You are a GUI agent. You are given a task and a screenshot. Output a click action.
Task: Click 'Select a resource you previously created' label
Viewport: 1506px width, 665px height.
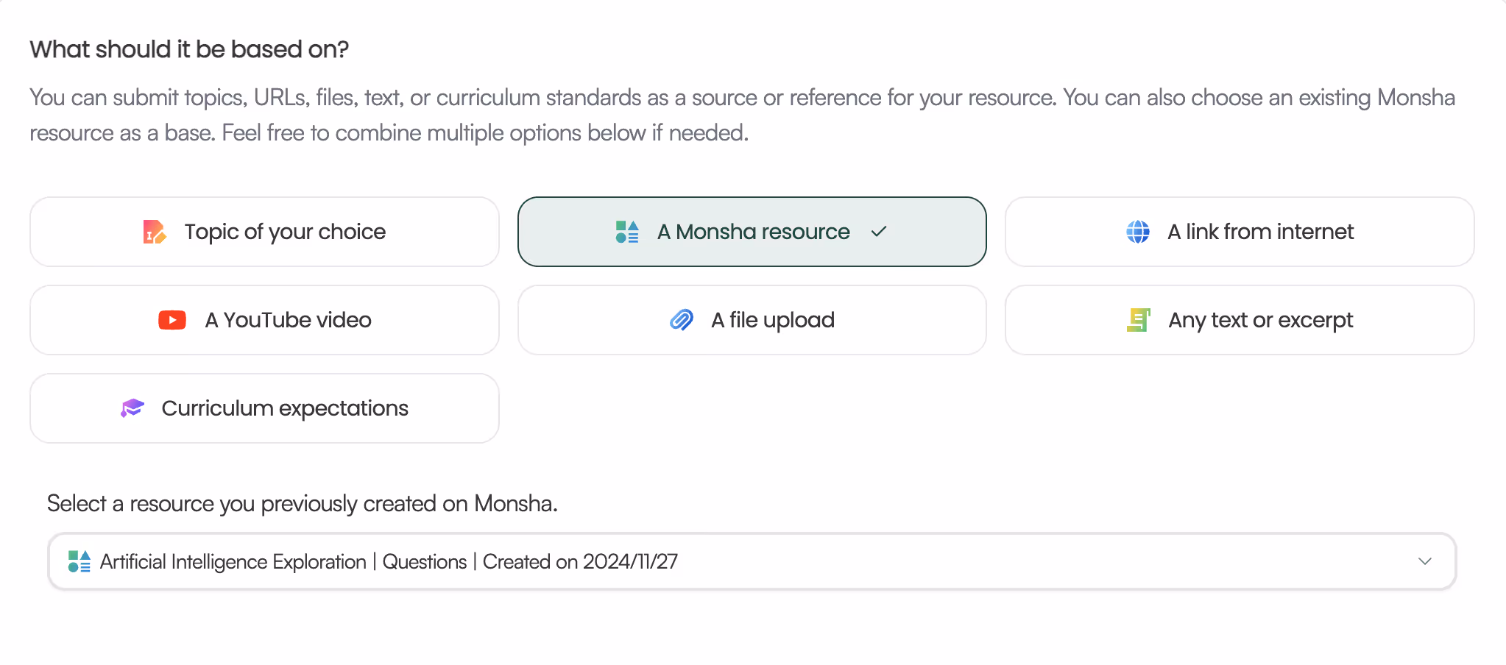point(303,504)
